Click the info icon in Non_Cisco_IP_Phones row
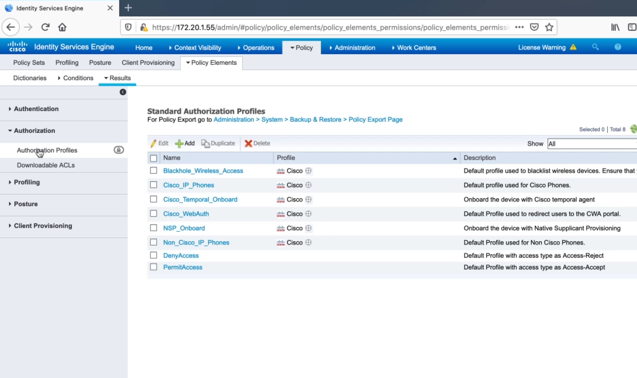637x378 pixels. 308,242
